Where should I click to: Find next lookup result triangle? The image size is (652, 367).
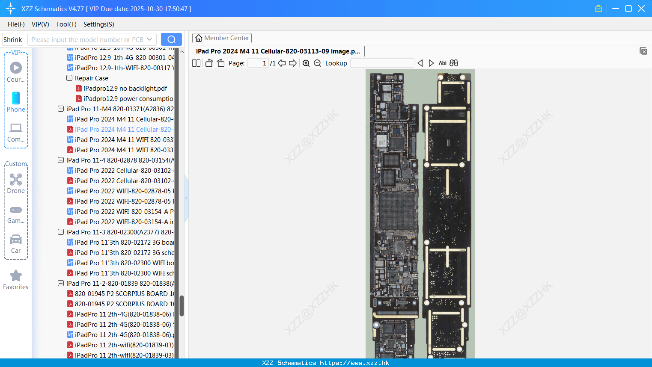click(431, 63)
